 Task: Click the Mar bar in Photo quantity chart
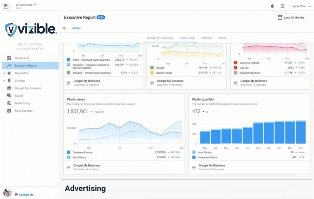point(205,137)
